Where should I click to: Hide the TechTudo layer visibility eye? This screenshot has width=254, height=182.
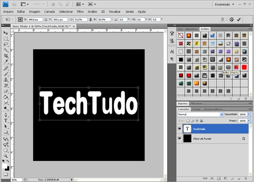(x=180, y=129)
